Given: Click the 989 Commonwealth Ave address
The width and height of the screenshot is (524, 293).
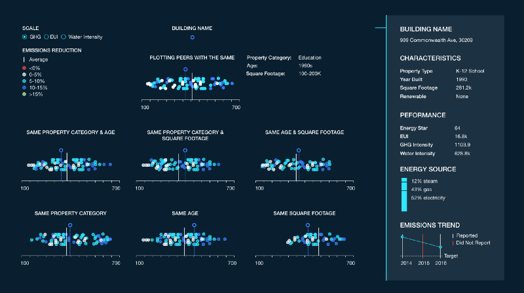Looking at the screenshot, I should (x=436, y=40).
